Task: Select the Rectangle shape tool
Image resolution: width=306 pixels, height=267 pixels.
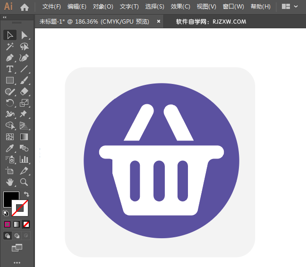Action: (x=9, y=80)
